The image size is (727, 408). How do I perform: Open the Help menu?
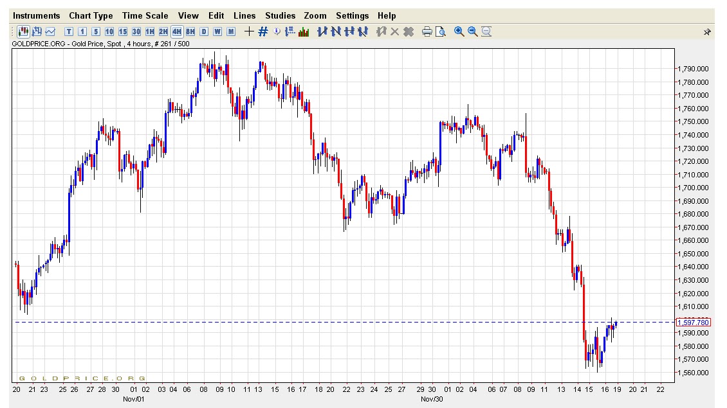tap(387, 16)
